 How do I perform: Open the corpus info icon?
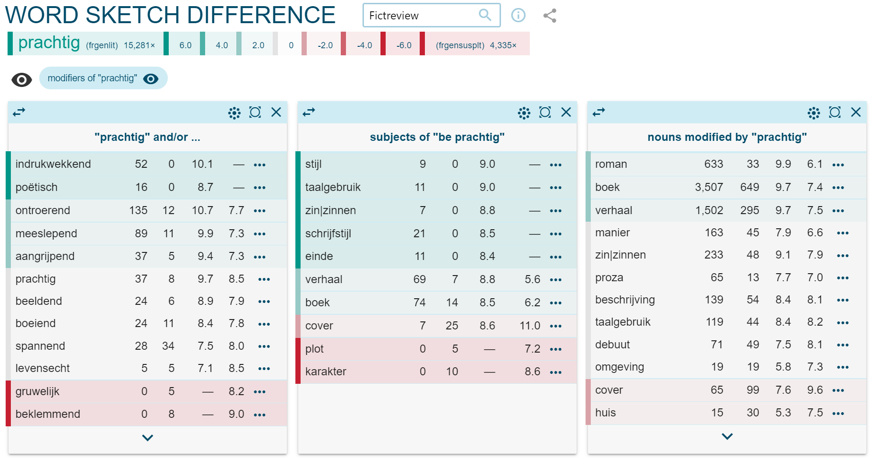point(518,16)
